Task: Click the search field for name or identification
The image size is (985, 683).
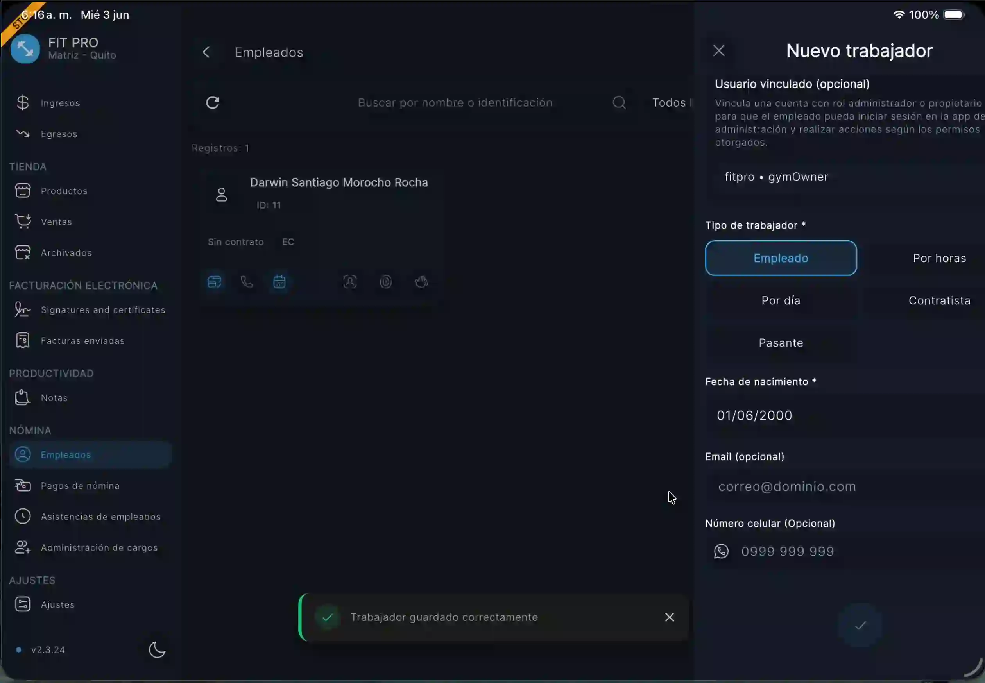Action: (455, 103)
